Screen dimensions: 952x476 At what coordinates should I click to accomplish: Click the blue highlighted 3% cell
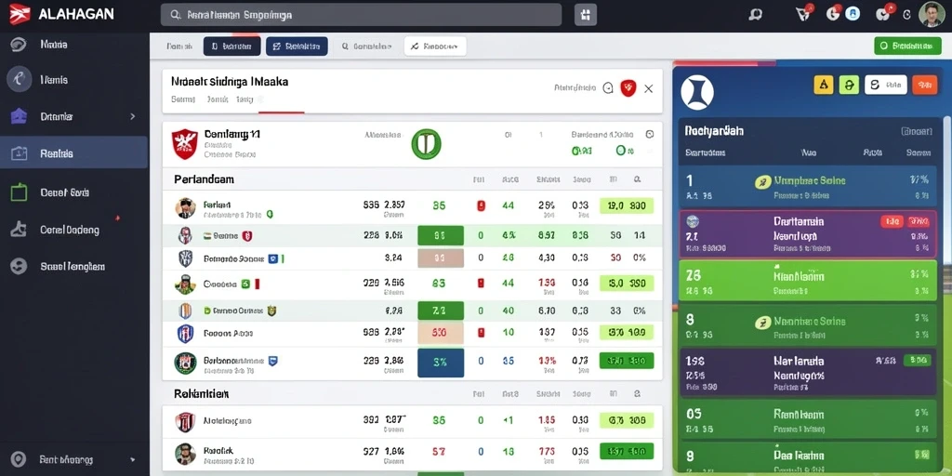(441, 363)
